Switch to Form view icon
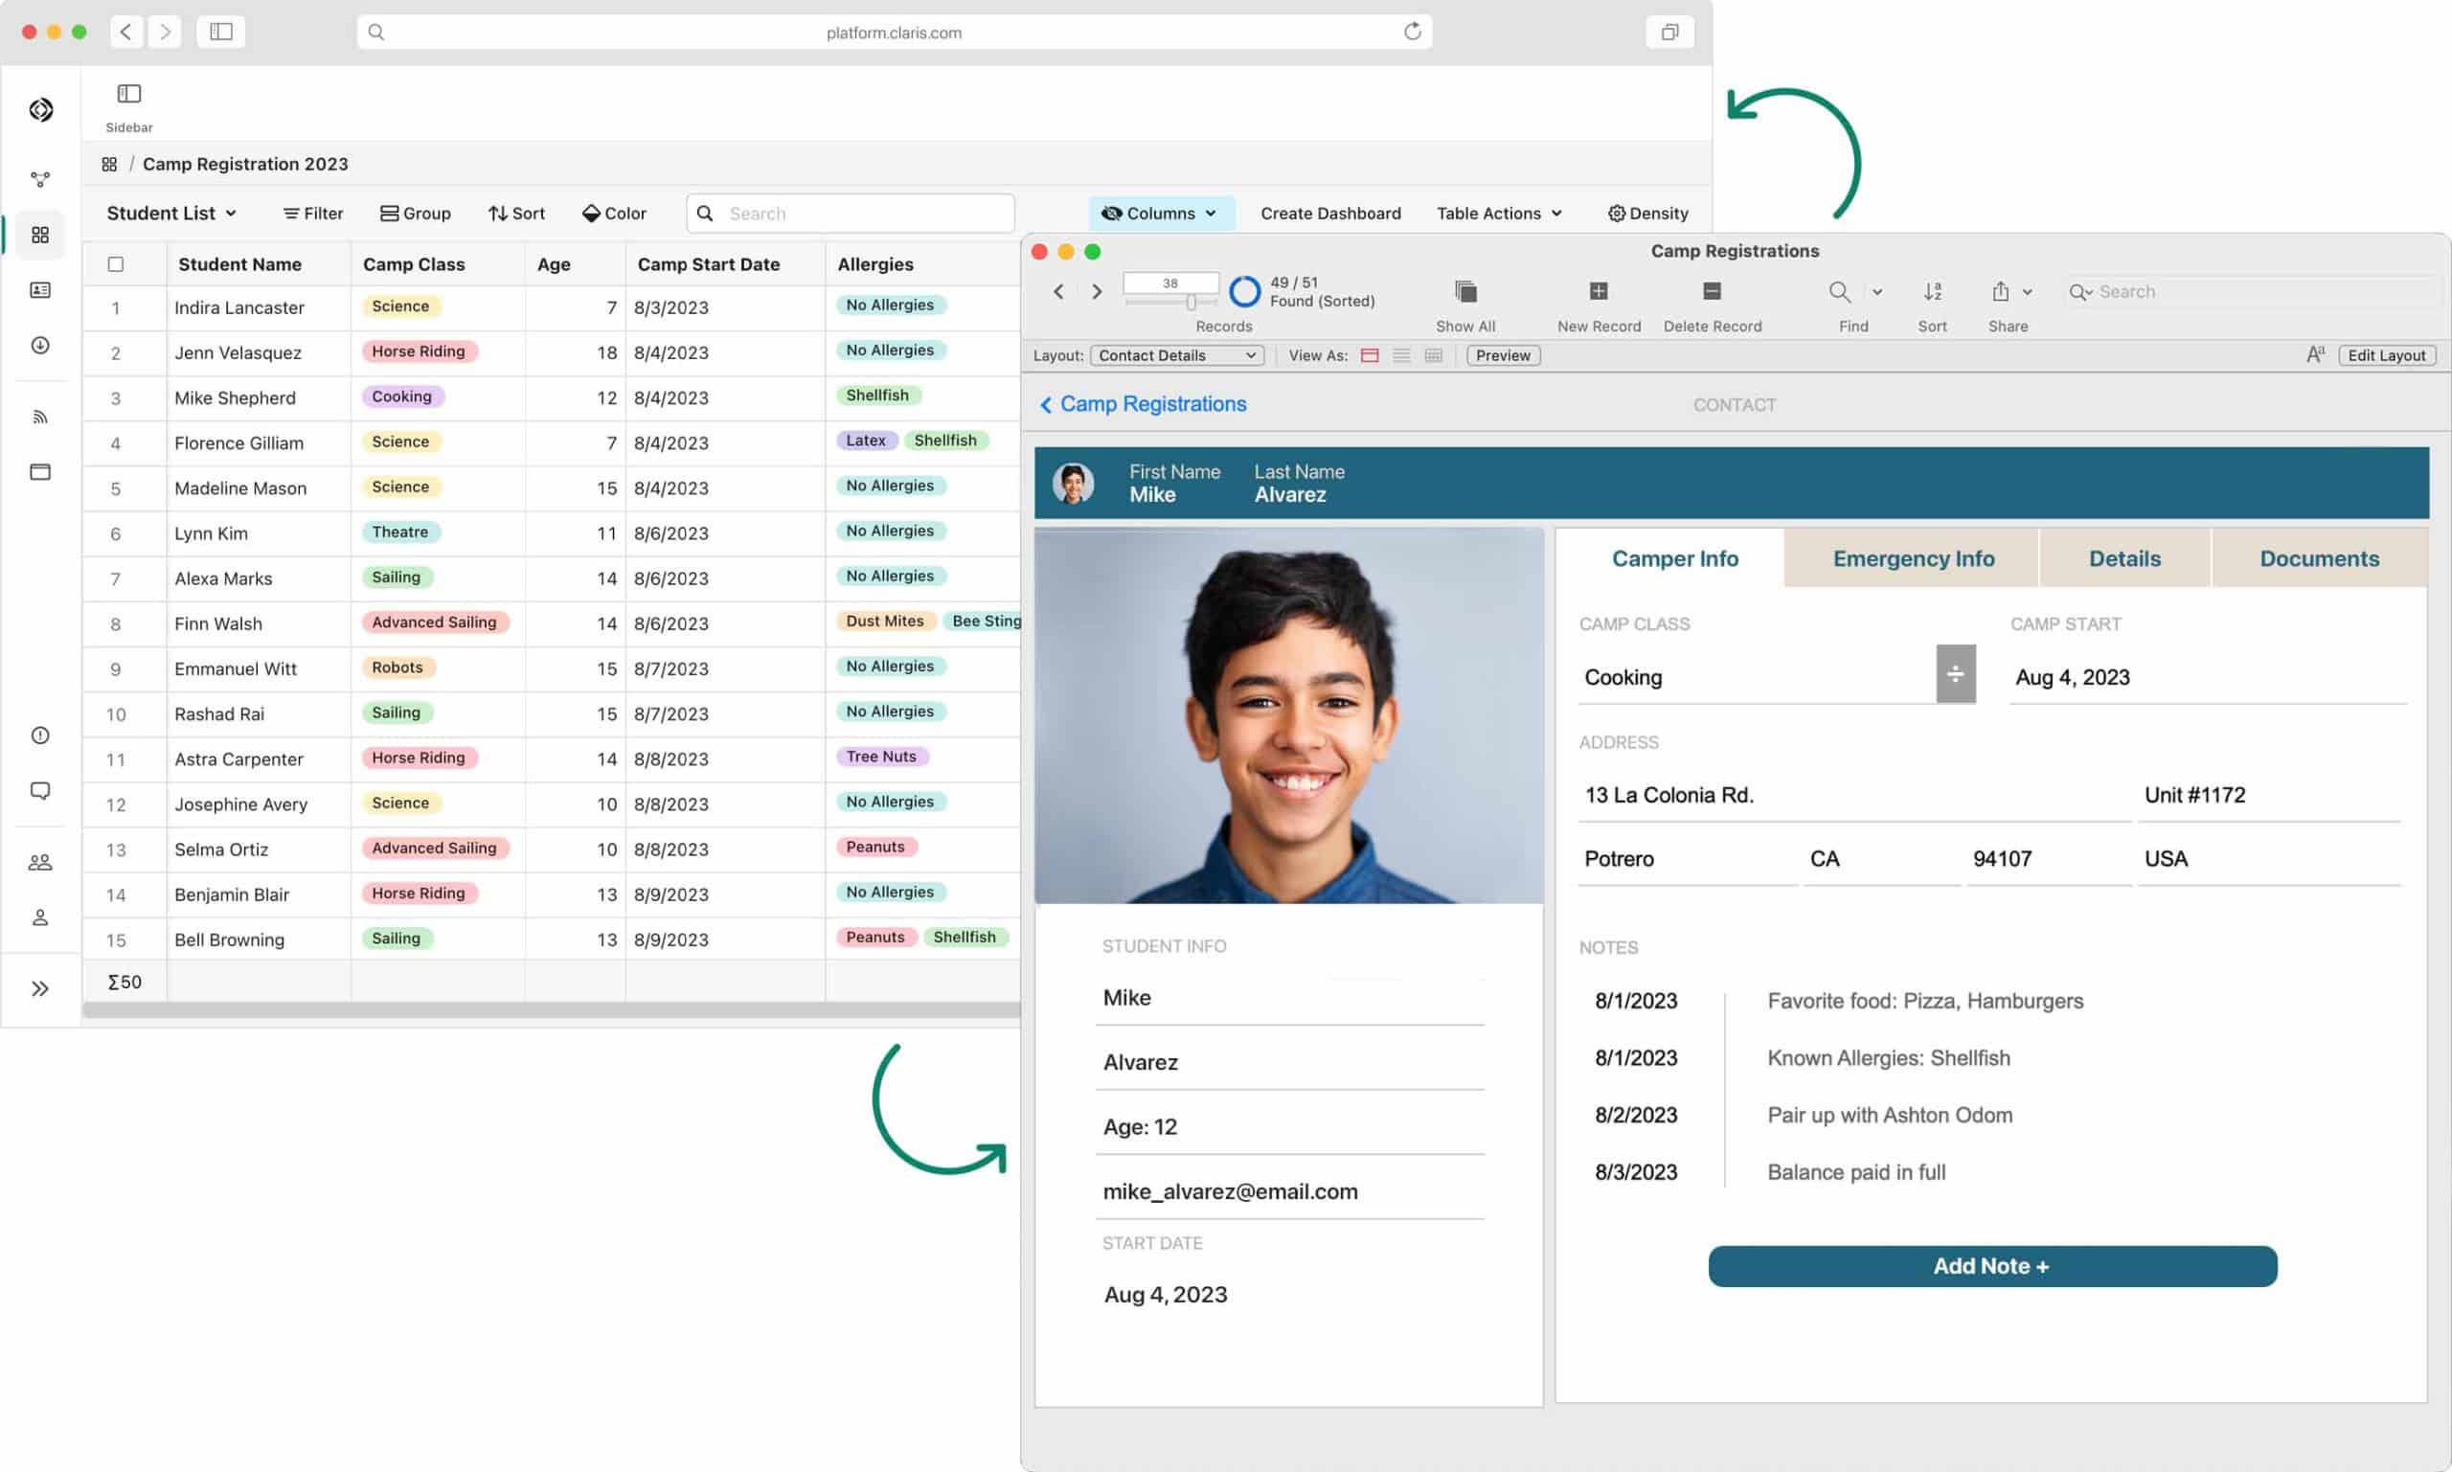Viewport: 2452px width, 1472px height. tap(1369, 355)
